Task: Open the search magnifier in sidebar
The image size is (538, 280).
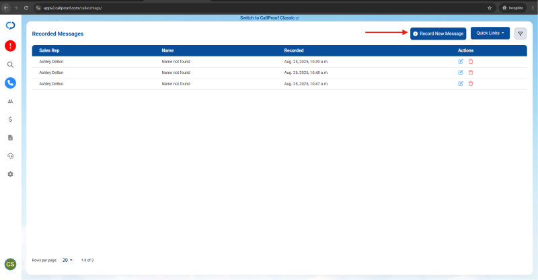Action: (x=10, y=64)
